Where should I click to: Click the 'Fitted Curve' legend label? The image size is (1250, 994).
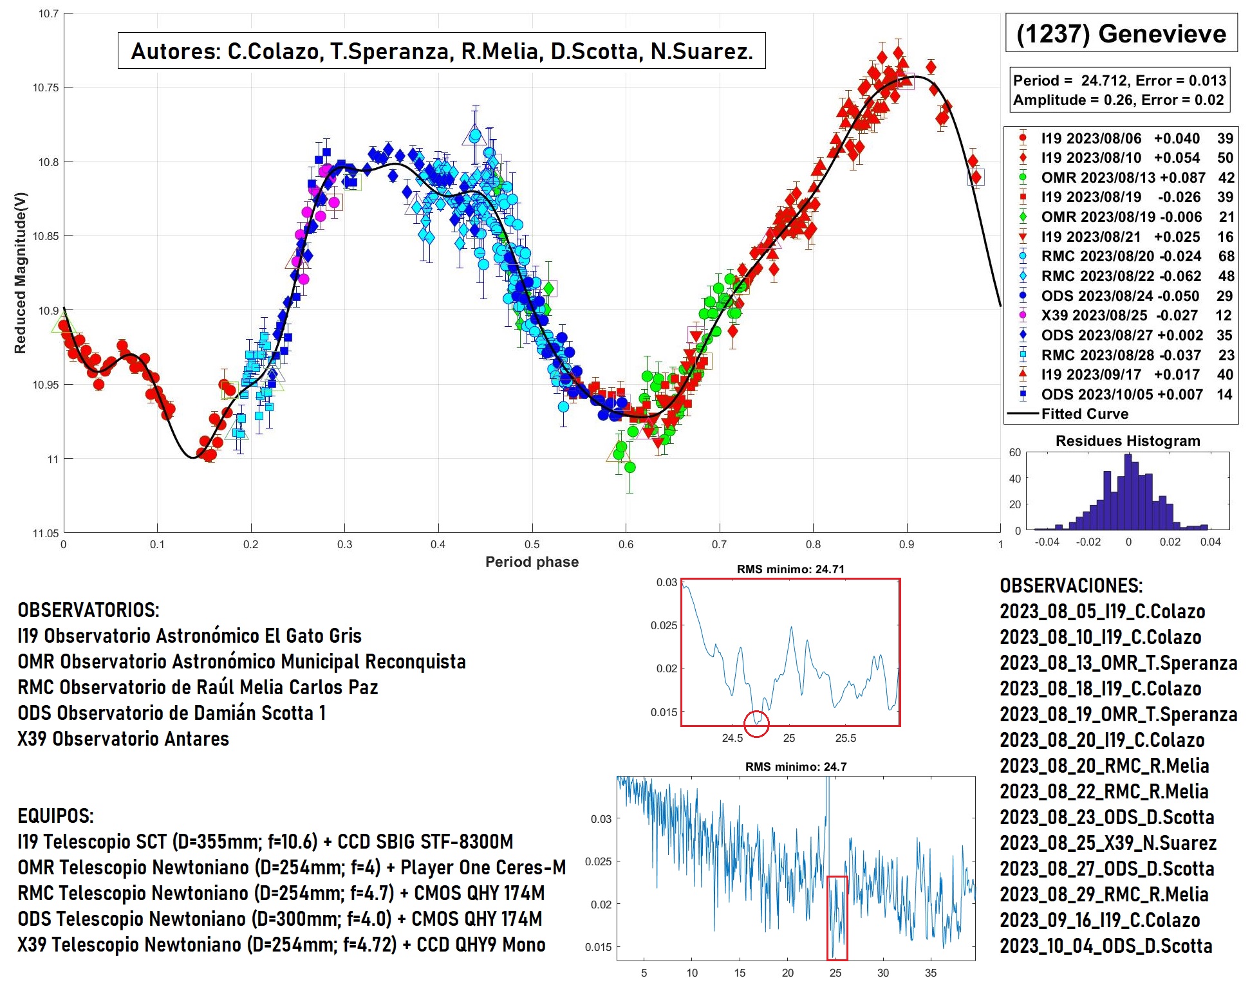coord(1085,414)
